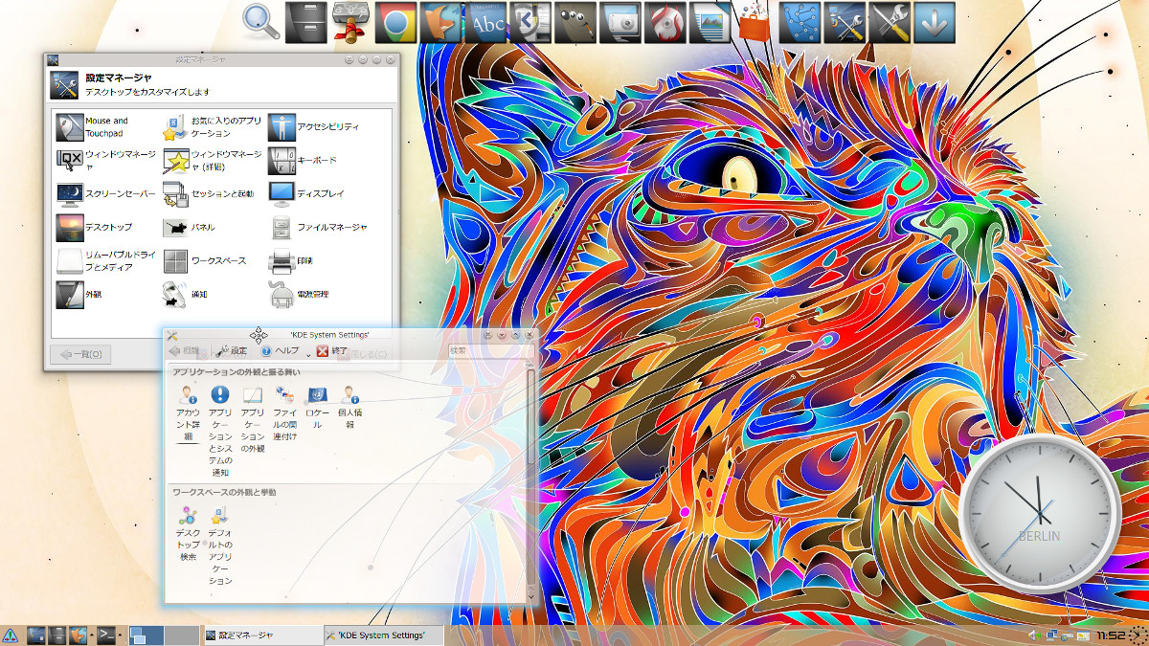Open ウィンドウマネージャ settings
1149x646 pixels.
[x=105, y=160]
